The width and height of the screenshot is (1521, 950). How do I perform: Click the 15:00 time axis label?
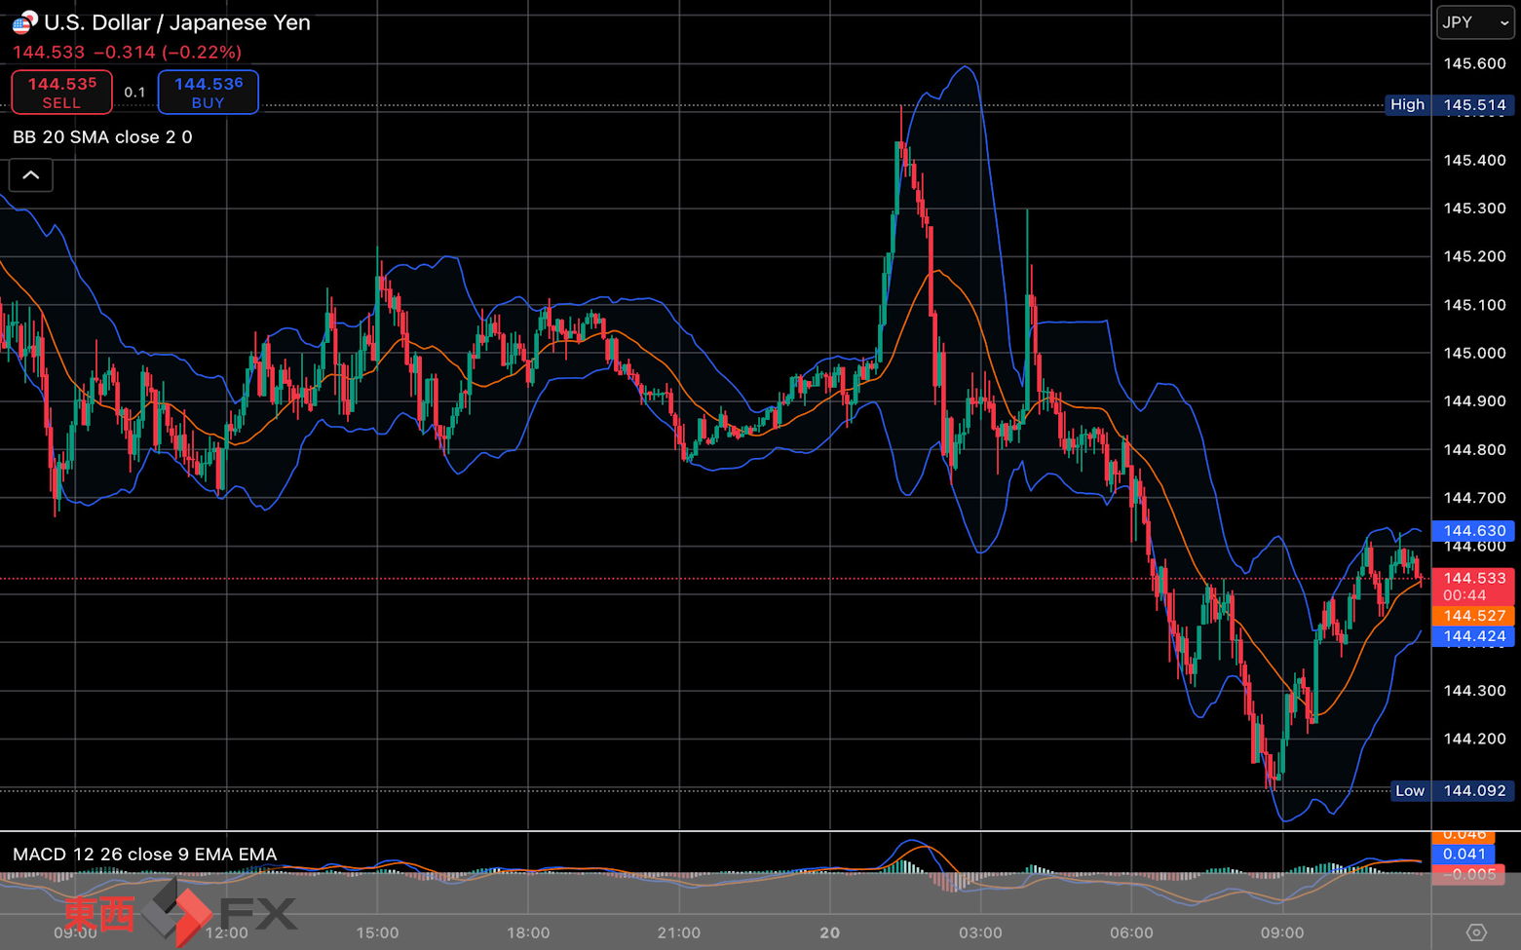coord(377,932)
